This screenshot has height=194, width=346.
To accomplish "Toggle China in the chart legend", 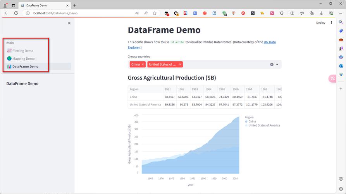I will pyautogui.click(x=252, y=121).
